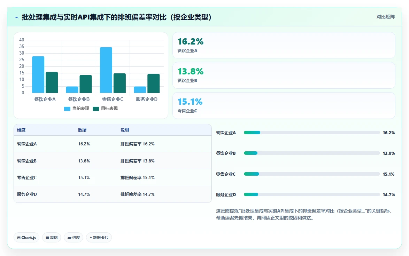Click the 13.8% data card
Screen dimensions: 409x256
(284, 75)
